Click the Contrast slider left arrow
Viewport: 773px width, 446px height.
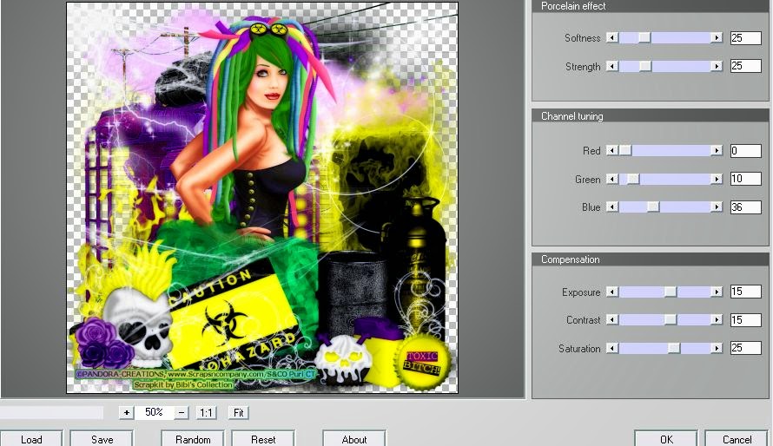click(x=612, y=320)
